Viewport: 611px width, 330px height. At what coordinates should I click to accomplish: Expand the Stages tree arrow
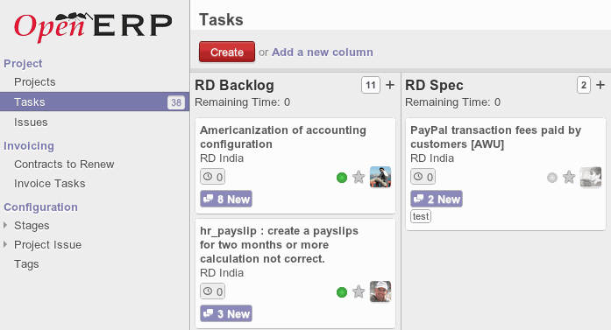coord(5,225)
